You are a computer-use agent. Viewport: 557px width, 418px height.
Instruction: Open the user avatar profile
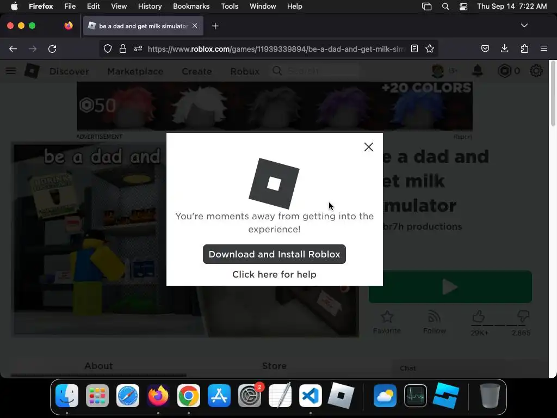[x=438, y=71]
